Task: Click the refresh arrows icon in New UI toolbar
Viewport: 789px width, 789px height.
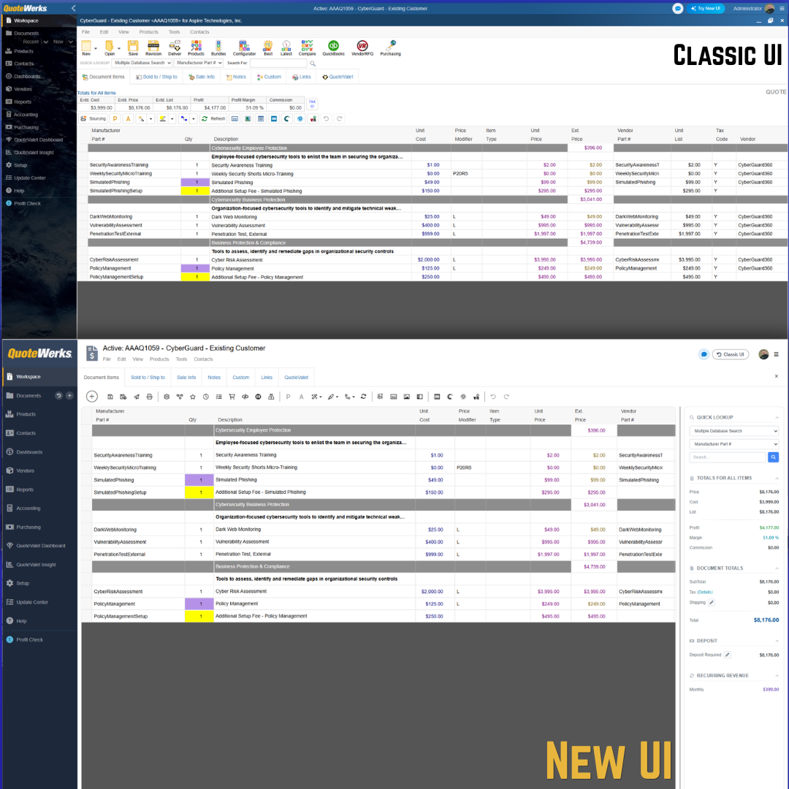Action: (x=363, y=397)
